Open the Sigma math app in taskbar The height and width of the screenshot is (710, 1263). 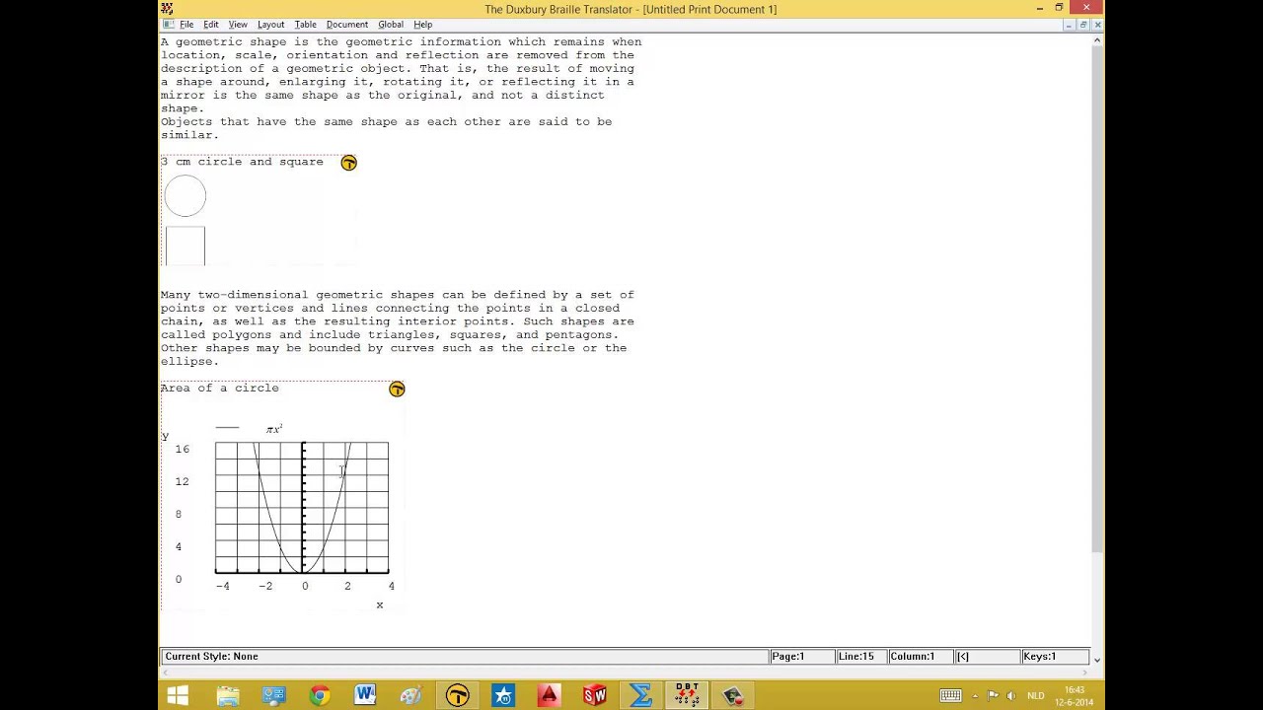point(640,695)
